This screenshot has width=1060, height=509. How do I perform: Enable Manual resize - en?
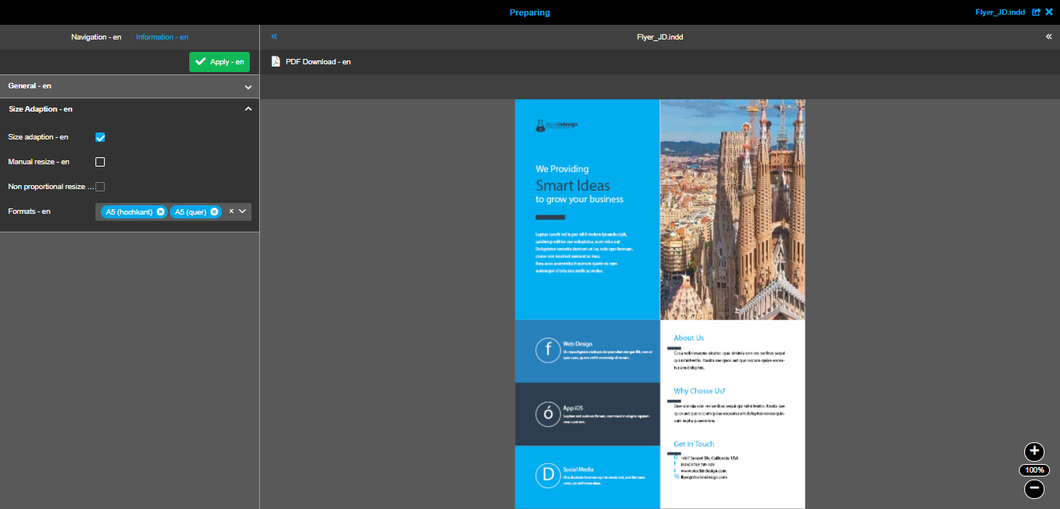point(100,161)
